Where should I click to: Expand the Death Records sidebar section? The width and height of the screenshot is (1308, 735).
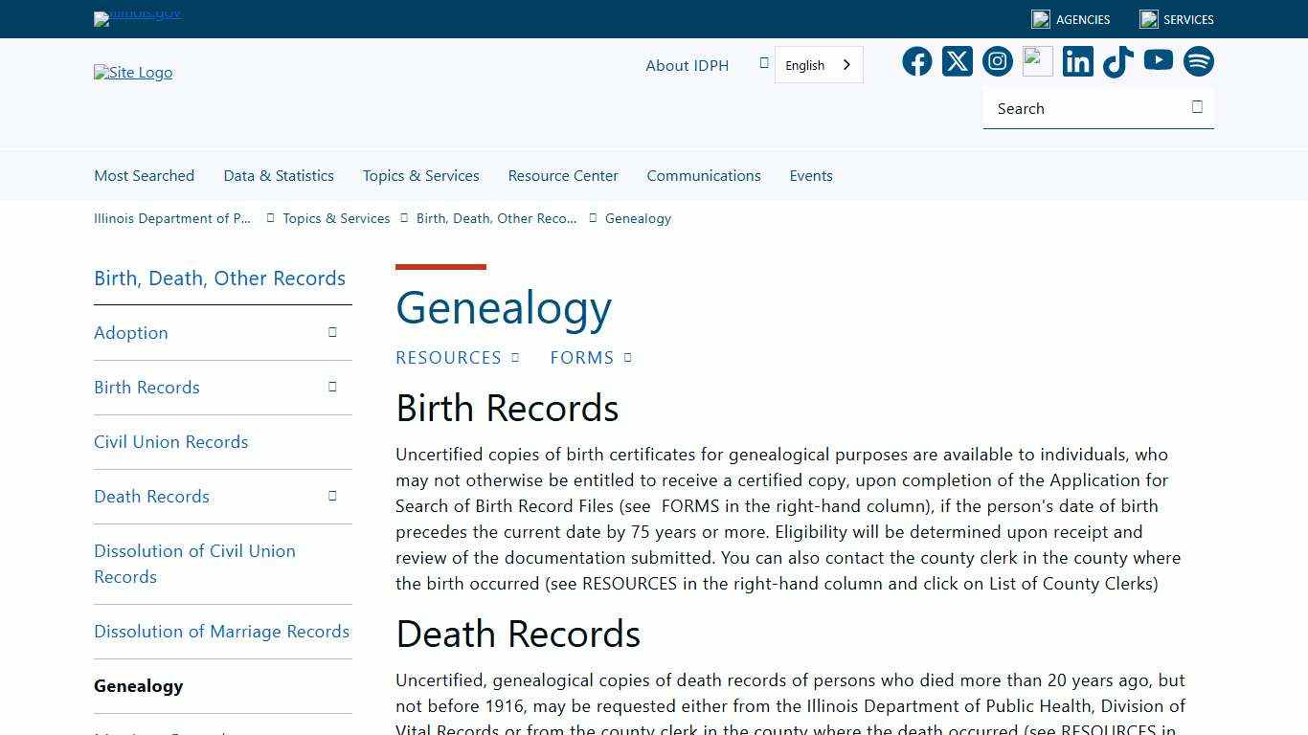[332, 496]
